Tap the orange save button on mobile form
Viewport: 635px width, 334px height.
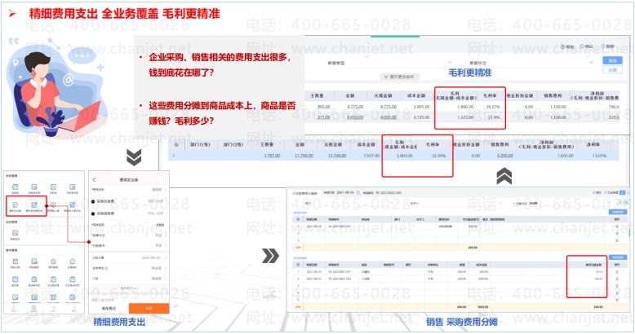tap(149, 309)
